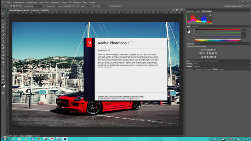251x141 pixels.
Task: Select the Eyedropper tool
Action: coord(3,31)
